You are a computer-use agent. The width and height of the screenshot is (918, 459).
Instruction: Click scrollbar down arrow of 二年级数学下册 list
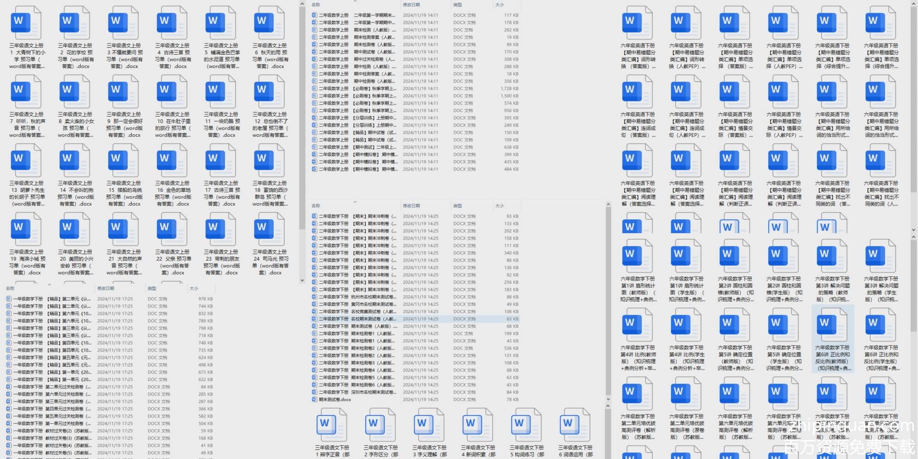point(608,399)
